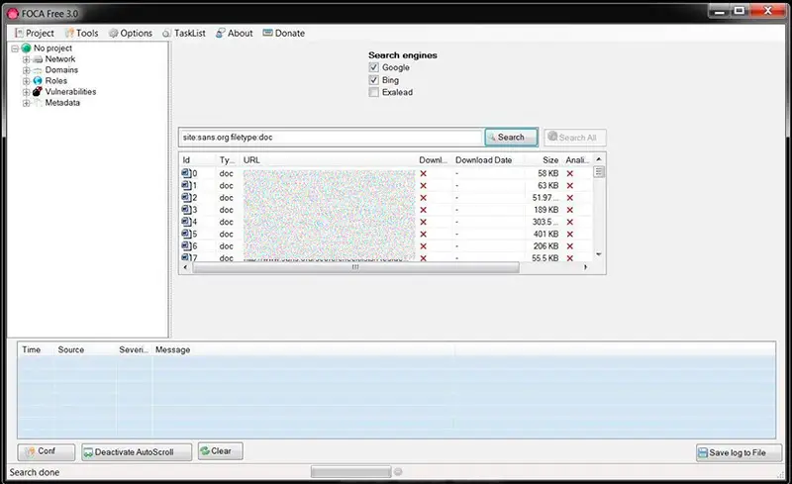Click the Clear log button

click(x=220, y=451)
